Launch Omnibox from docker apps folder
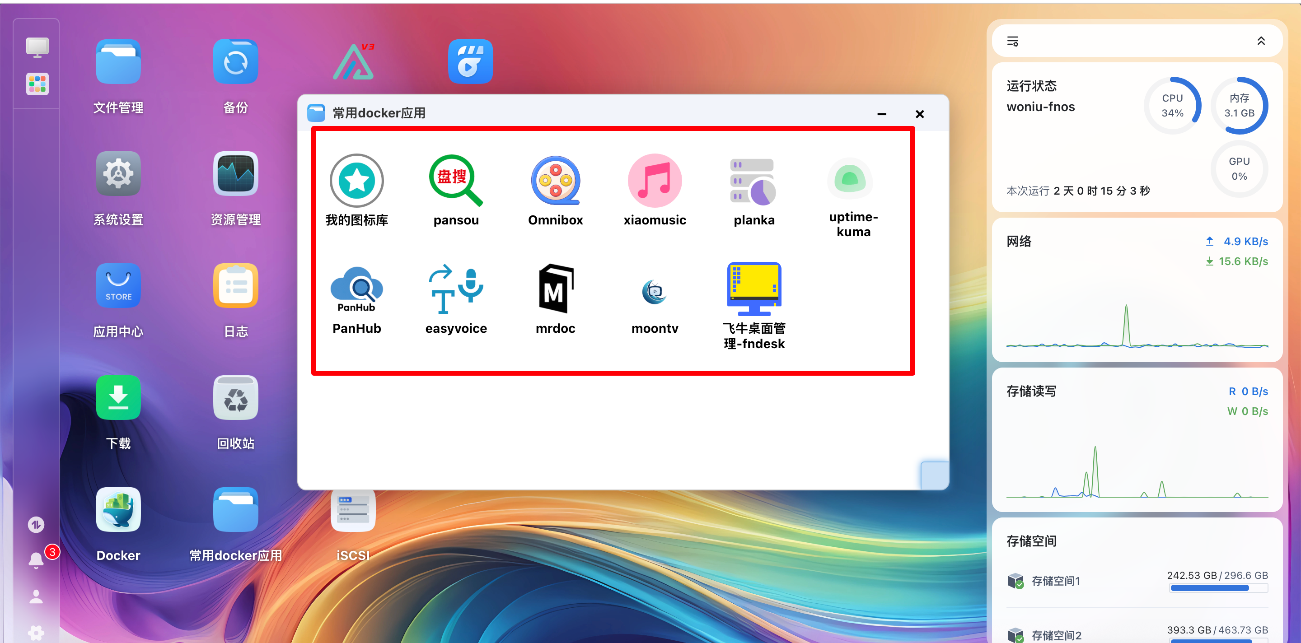This screenshot has width=1301, height=643. pyautogui.click(x=555, y=181)
